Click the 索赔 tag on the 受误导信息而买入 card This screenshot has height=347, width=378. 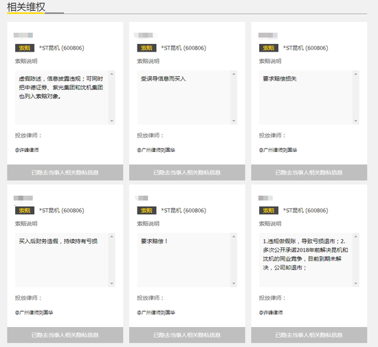146,48
